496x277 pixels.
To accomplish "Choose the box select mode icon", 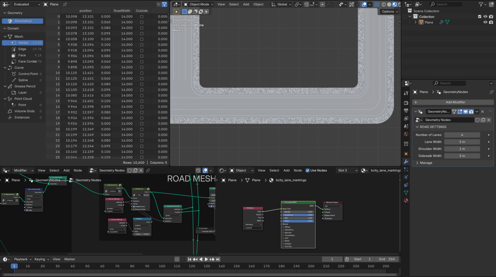I will 184,12.
